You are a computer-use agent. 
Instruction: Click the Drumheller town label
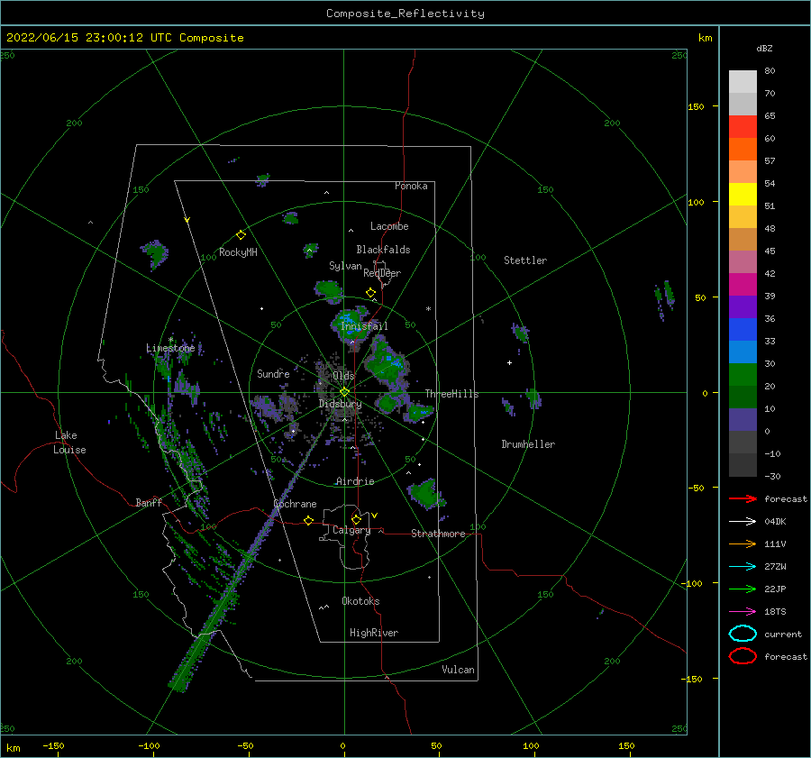tap(528, 444)
